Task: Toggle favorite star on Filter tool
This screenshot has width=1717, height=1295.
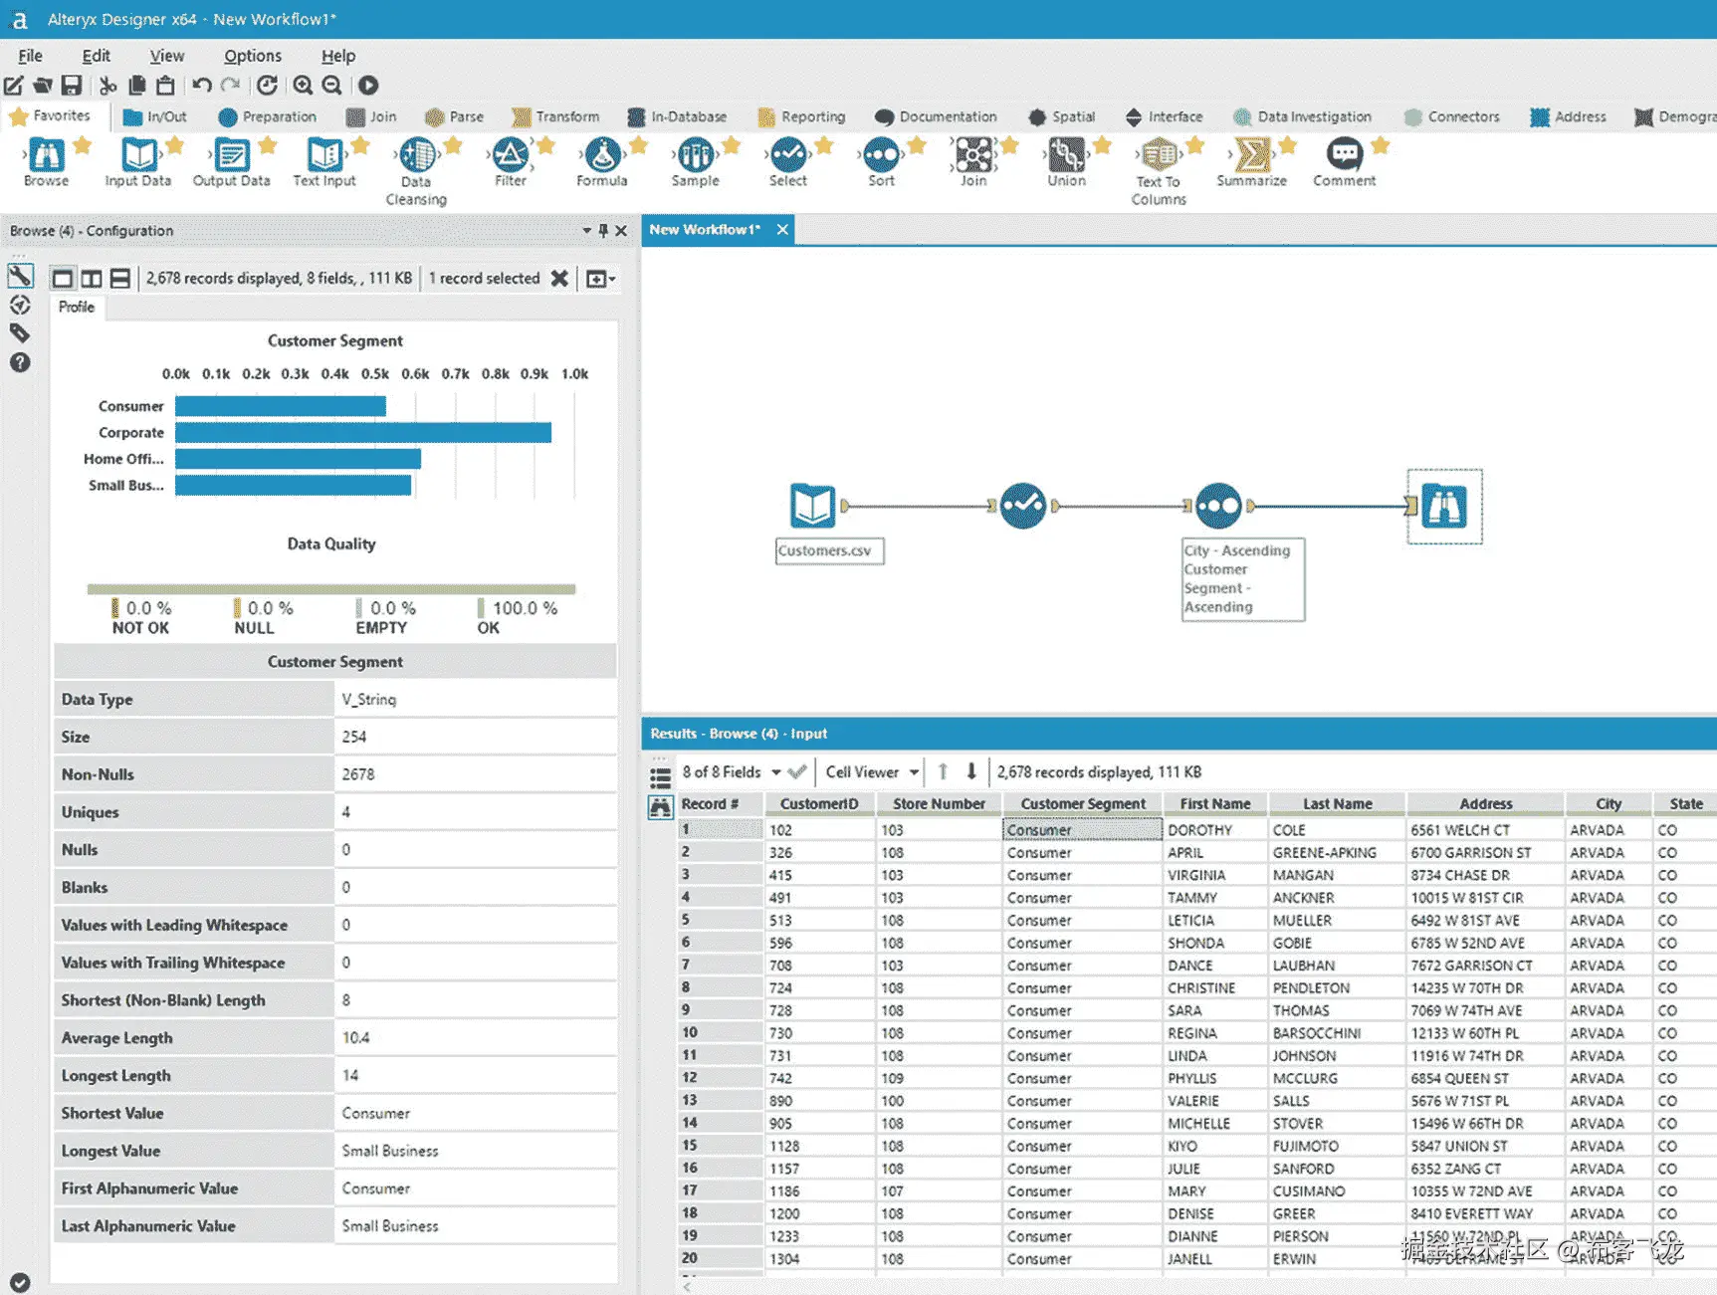Action: (x=545, y=146)
